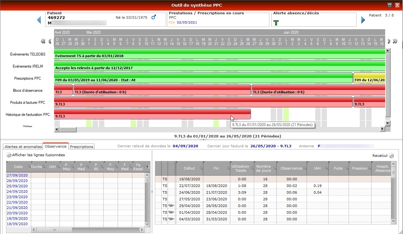Click invoice icon on row 29/04/2020
This screenshot has height=234, width=403.
coord(171,205)
